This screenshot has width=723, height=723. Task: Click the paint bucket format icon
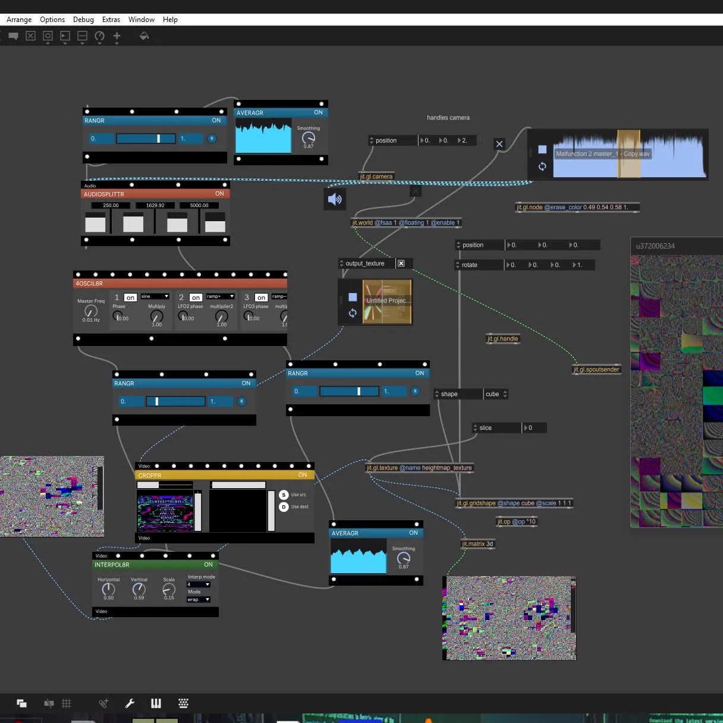coord(144,36)
